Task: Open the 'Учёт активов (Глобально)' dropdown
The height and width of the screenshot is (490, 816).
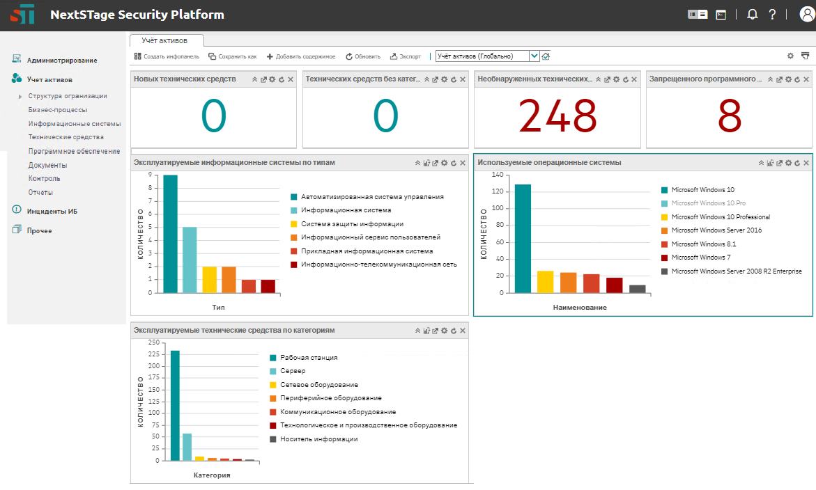Action: pos(534,56)
